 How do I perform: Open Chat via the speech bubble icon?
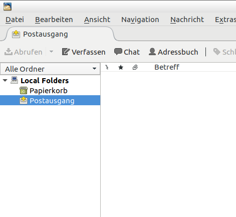[x=118, y=52]
